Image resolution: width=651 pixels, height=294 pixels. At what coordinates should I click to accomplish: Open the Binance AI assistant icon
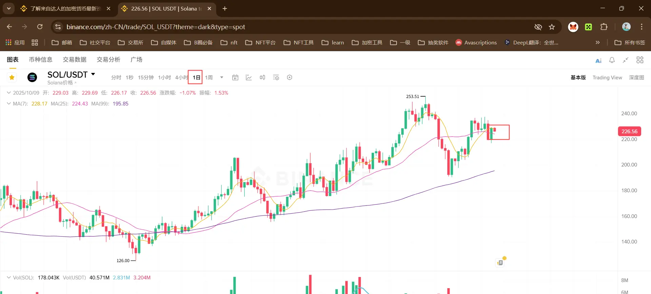point(598,60)
